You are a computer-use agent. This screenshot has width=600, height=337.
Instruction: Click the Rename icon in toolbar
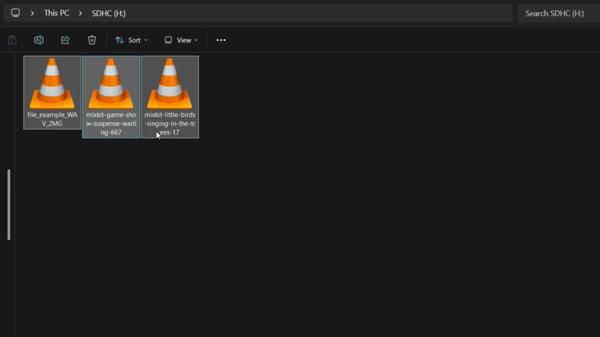pos(39,40)
